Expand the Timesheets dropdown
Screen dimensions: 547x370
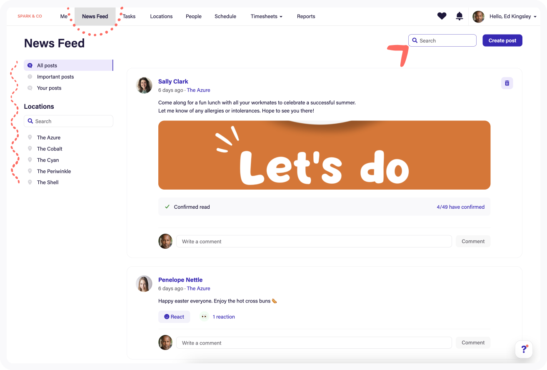[266, 16]
